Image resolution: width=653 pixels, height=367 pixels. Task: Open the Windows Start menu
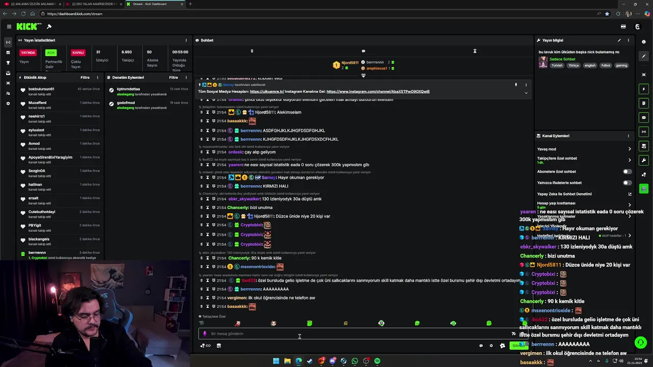pyautogui.click(x=276, y=361)
